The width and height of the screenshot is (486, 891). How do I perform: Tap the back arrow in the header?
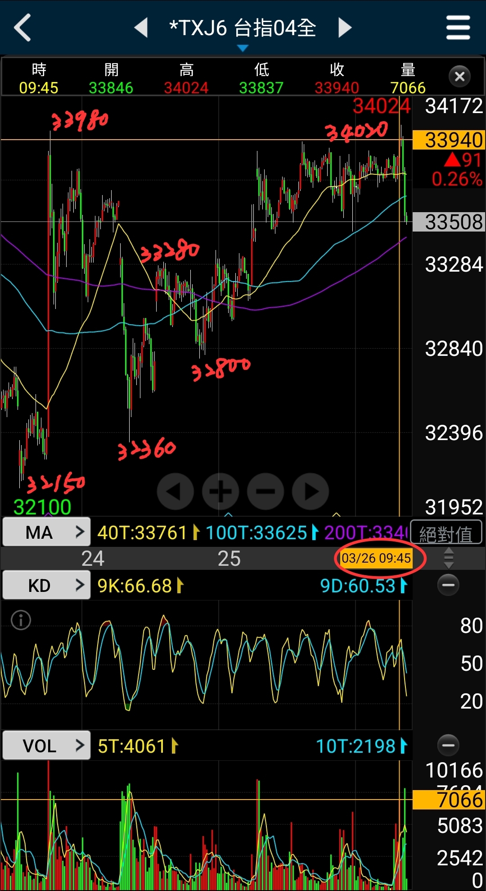pyautogui.click(x=22, y=28)
